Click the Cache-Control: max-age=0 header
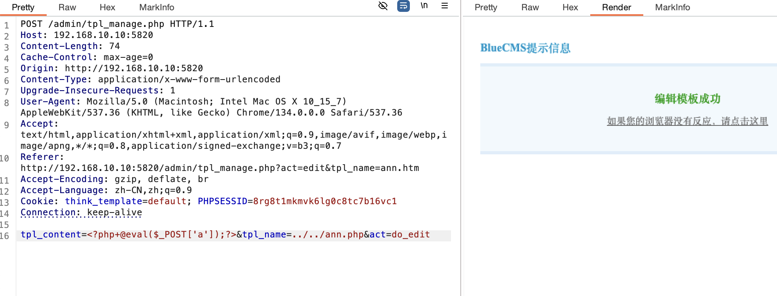 (x=87, y=57)
